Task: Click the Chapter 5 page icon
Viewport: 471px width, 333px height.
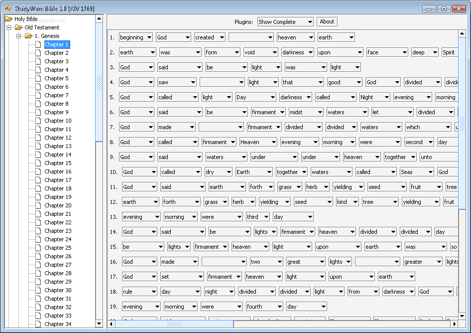Action: (x=38, y=78)
